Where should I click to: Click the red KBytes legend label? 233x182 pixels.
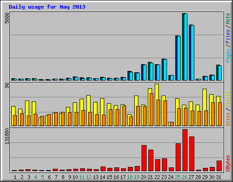tap(228, 163)
